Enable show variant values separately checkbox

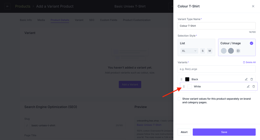click(x=179, y=99)
